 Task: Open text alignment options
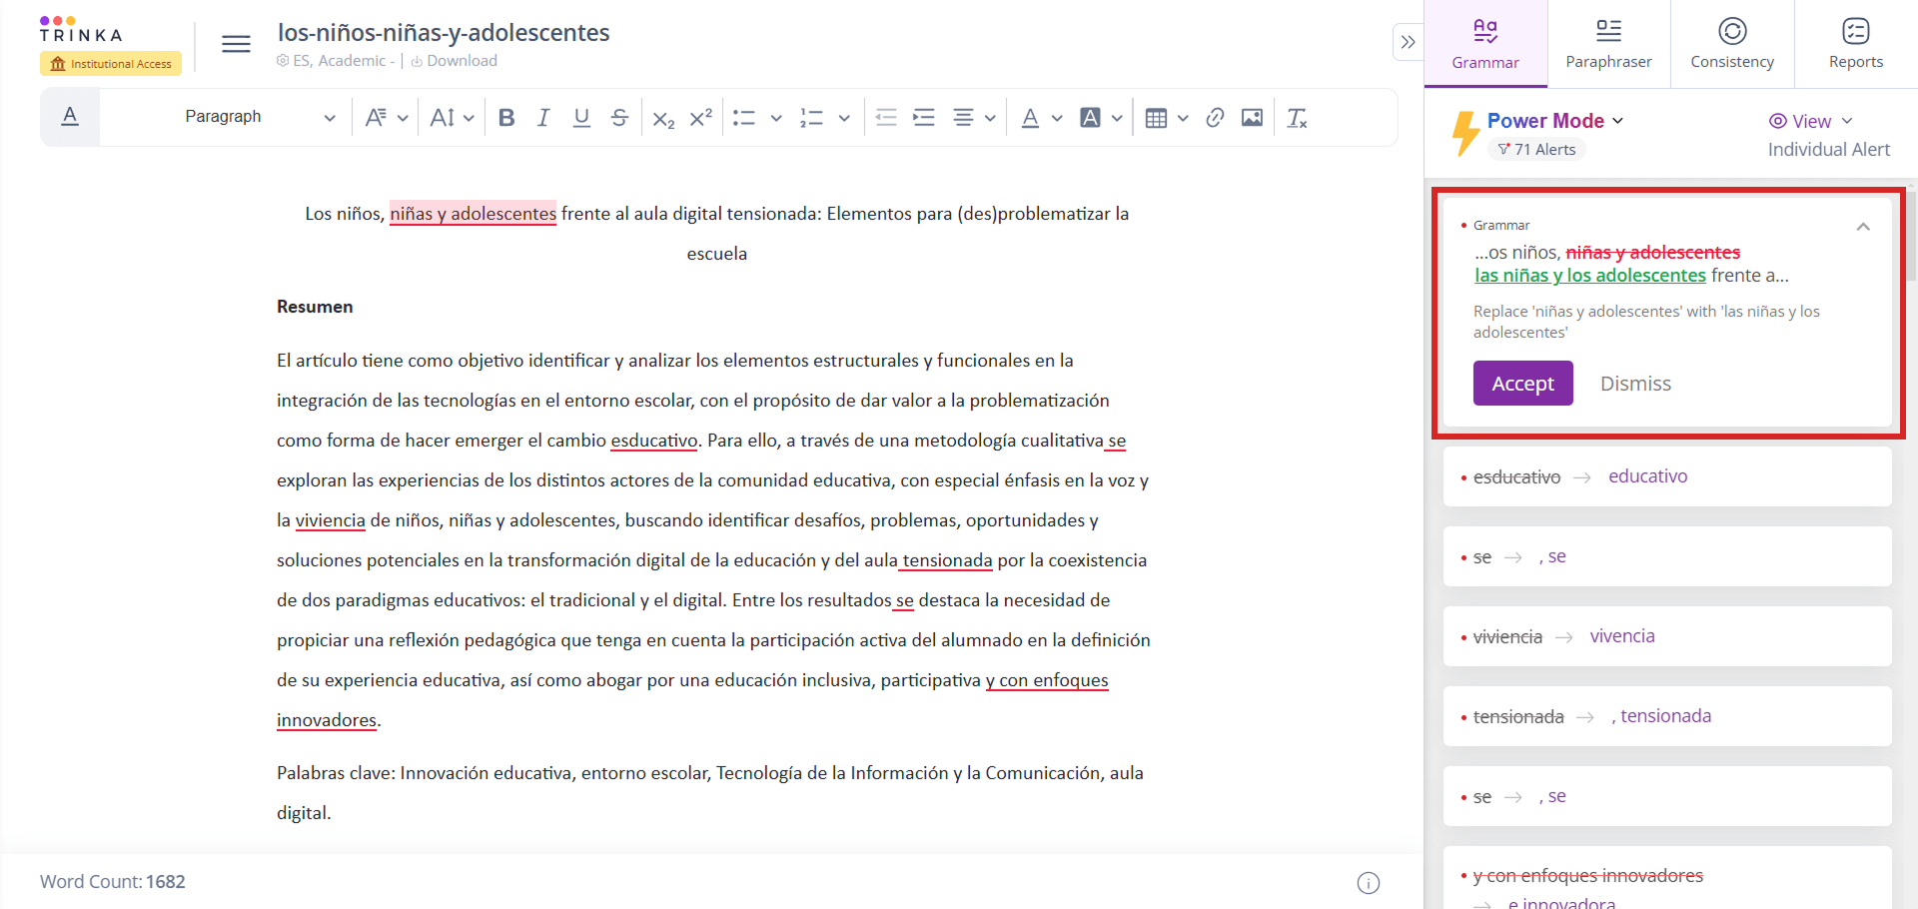click(x=974, y=118)
